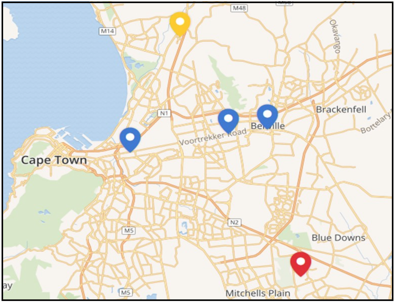The height and width of the screenshot is (302, 395).
Task: Click the Cape Town city label
Action: coord(54,160)
